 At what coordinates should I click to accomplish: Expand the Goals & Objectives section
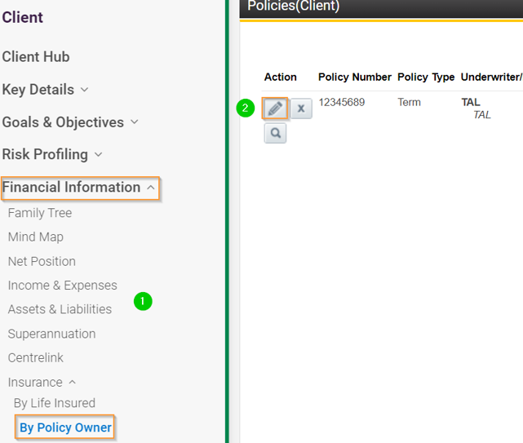69,122
